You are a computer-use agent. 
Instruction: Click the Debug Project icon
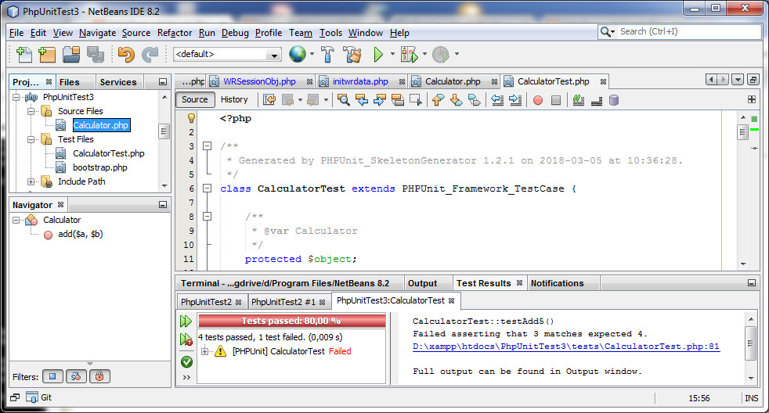(410, 55)
